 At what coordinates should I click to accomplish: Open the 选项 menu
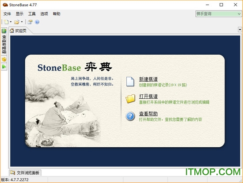[44, 14]
